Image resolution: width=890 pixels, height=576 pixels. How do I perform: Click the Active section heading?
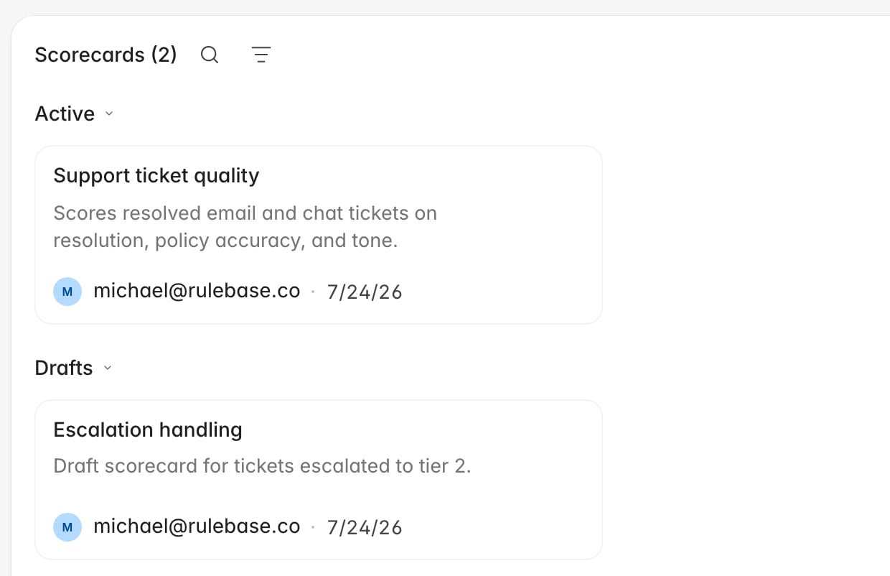click(x=65, y=113)
